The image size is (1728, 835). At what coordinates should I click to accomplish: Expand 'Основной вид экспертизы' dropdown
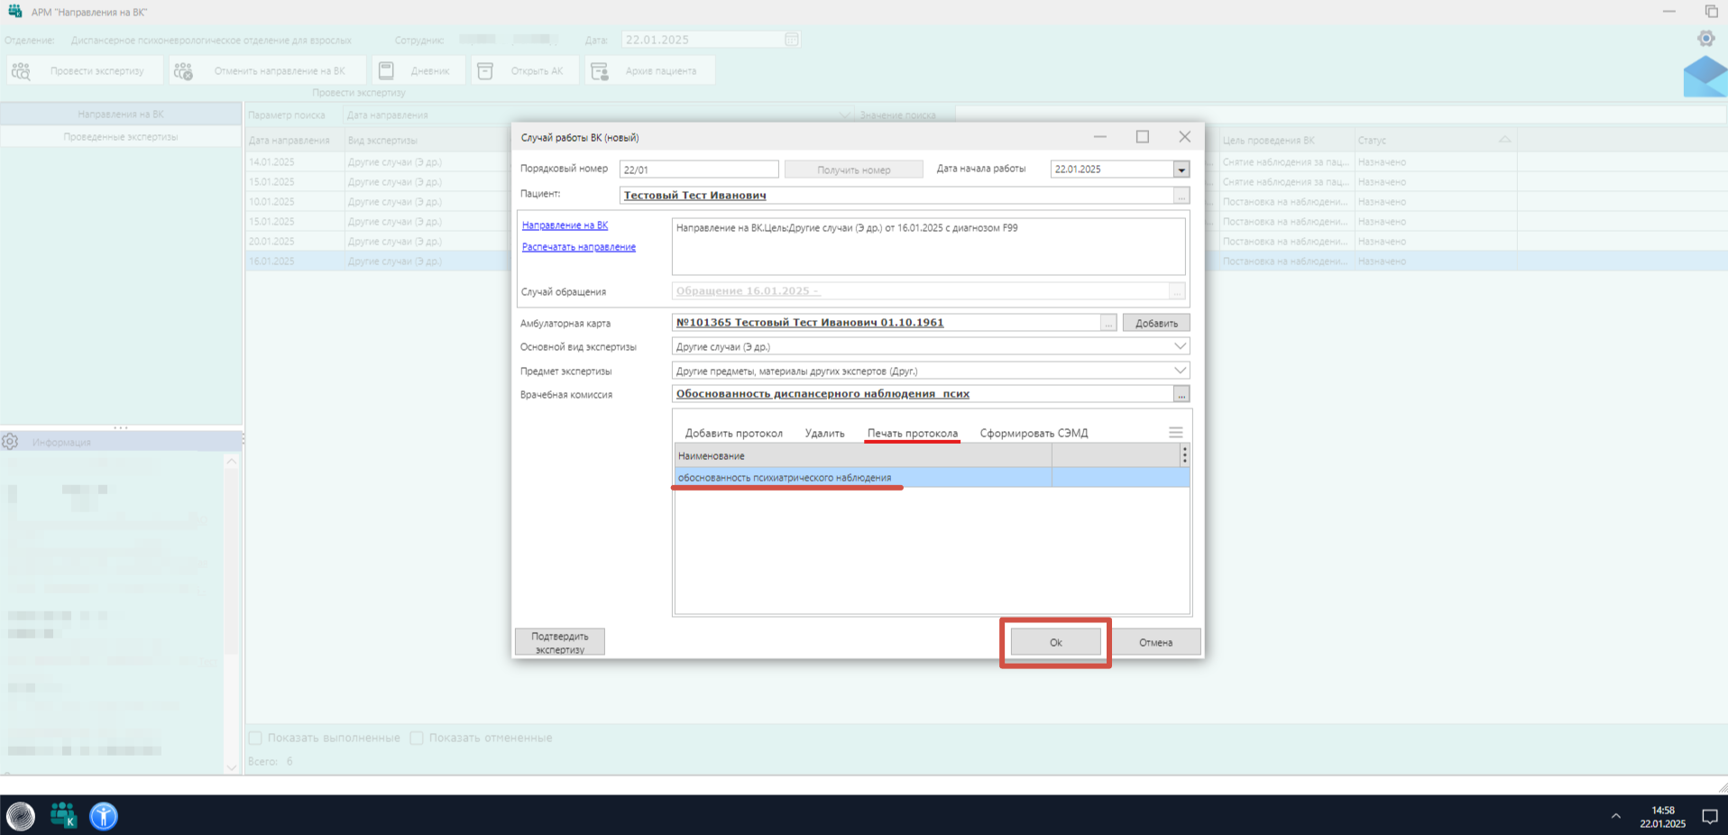pos(1180,346)
